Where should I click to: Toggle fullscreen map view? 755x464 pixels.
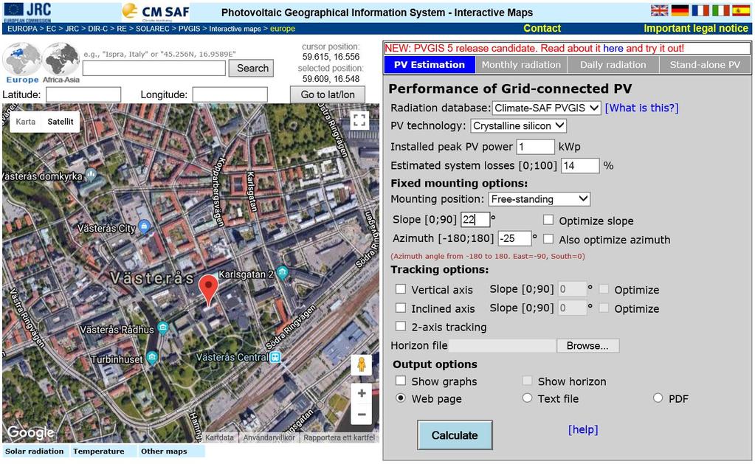pos(359,120)
